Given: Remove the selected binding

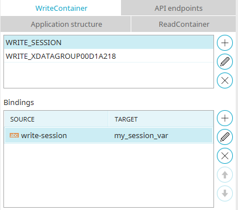Looking at the screenshot, I should pyautogui.click(x=225, y=156).
